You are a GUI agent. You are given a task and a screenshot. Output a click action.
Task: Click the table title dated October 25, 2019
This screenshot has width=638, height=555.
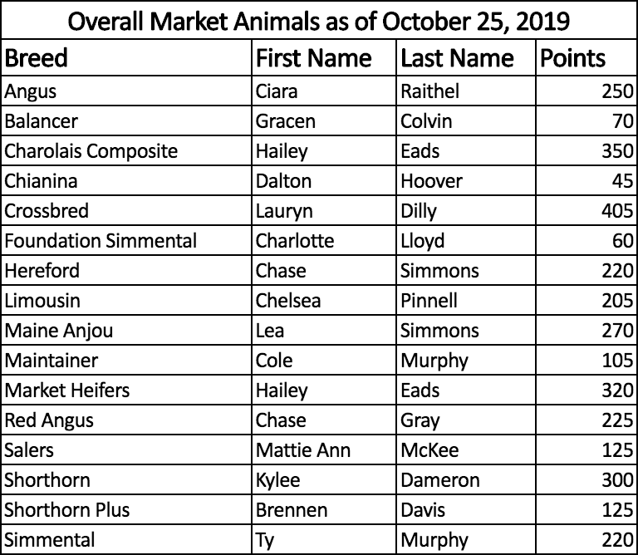[x=319, y=21]
